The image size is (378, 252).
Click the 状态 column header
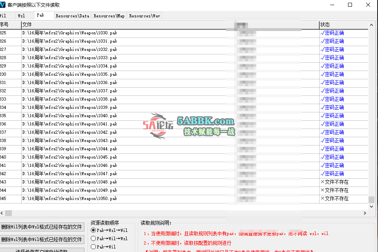pyautogui.click(x=343, y=25)
